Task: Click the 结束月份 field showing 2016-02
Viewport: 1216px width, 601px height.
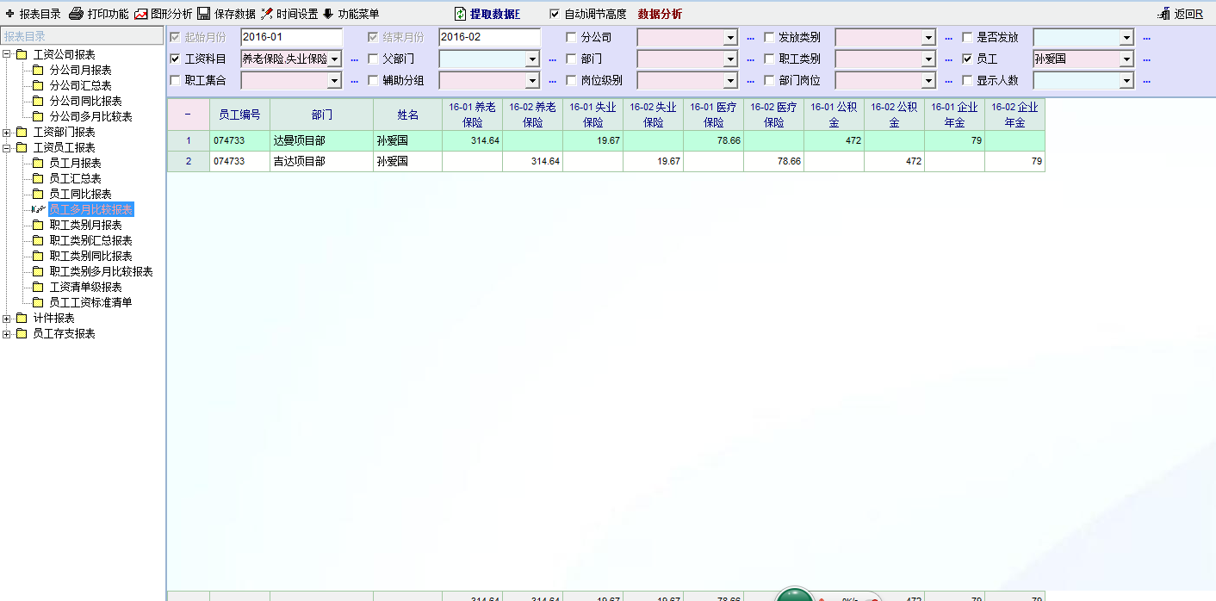Action: 489,38
